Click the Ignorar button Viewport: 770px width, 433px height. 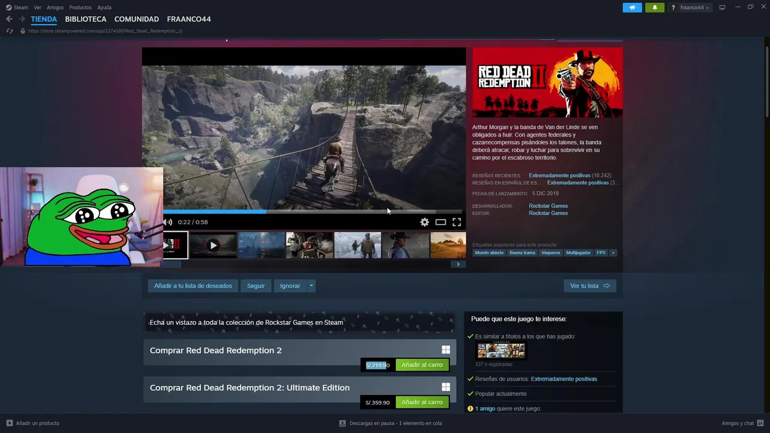[290, 286]
